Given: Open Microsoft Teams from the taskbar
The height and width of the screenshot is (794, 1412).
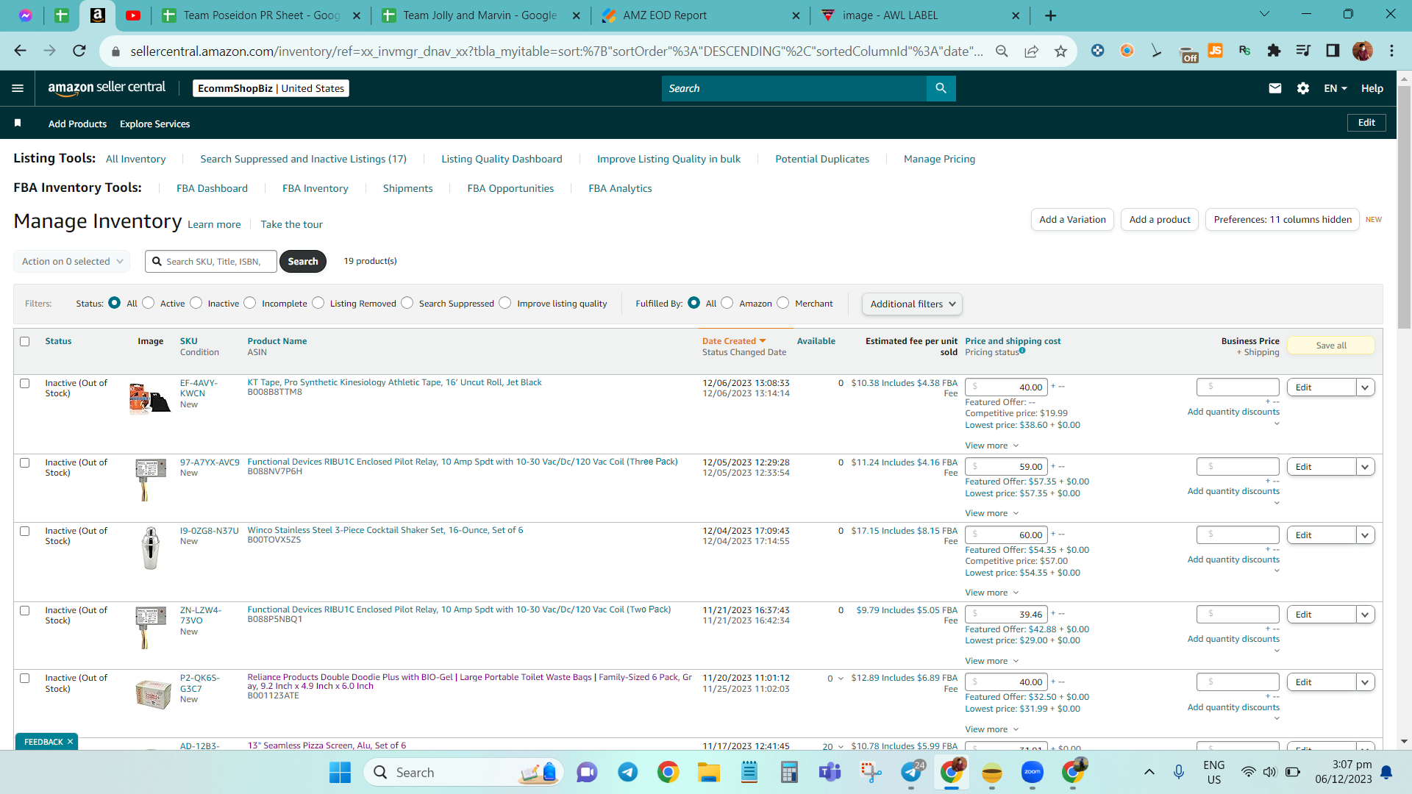Looking at the screenshot, I should point(830,772).
